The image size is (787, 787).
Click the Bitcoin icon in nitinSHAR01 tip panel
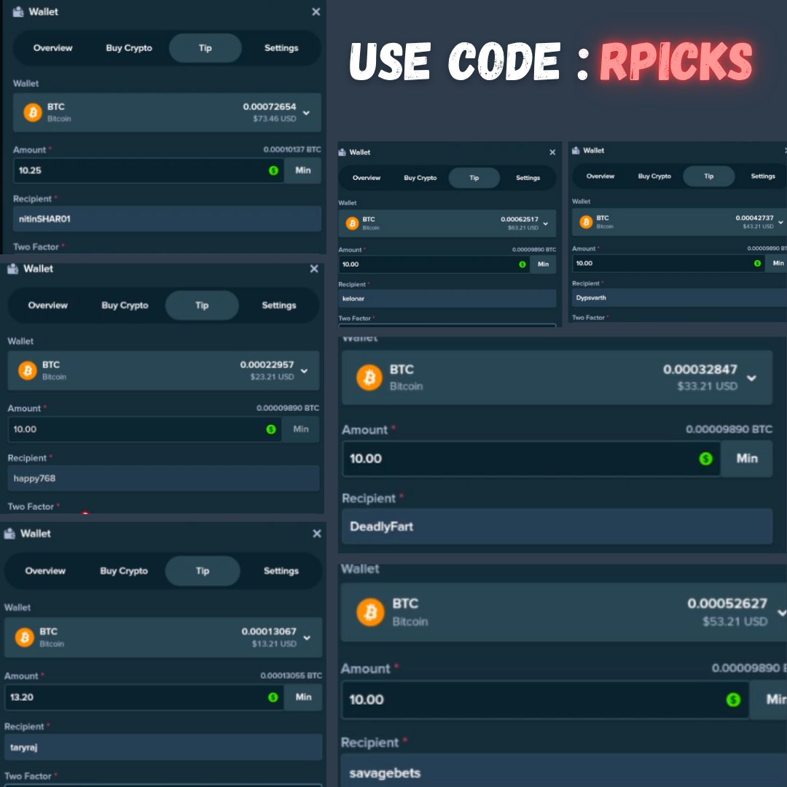pyautogui.click(x=31, y=113)
